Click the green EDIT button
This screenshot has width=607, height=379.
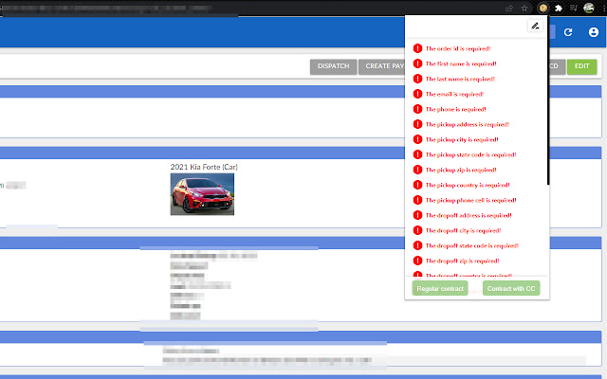[x=581, y=66]
